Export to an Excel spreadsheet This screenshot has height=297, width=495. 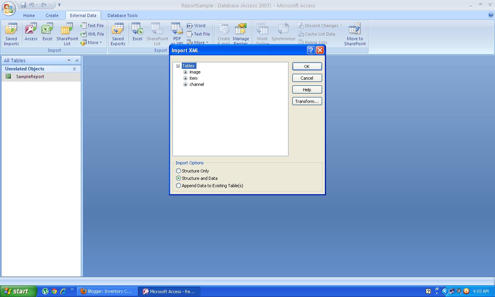click(137, 32)
